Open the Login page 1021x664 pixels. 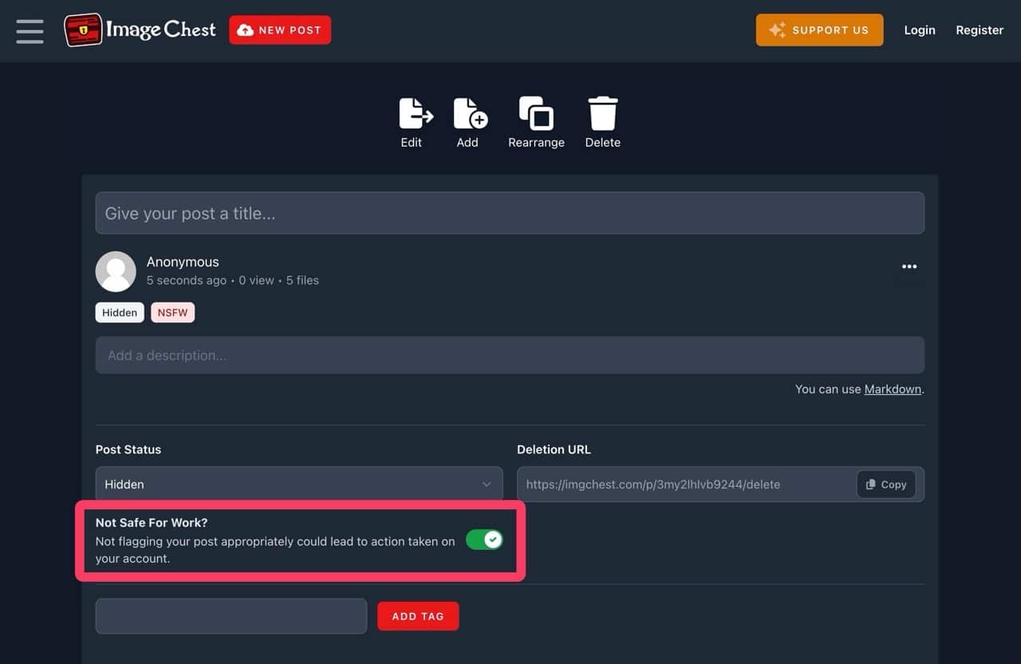coord(919,30)
